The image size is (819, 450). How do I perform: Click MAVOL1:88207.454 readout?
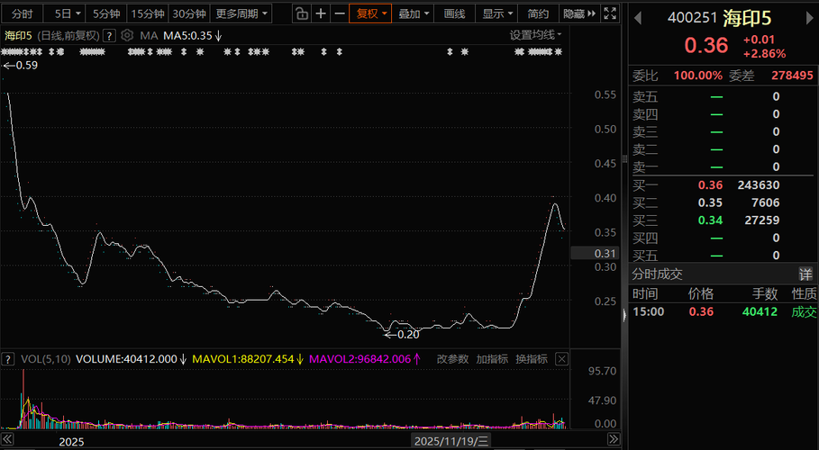pos(248,359)
